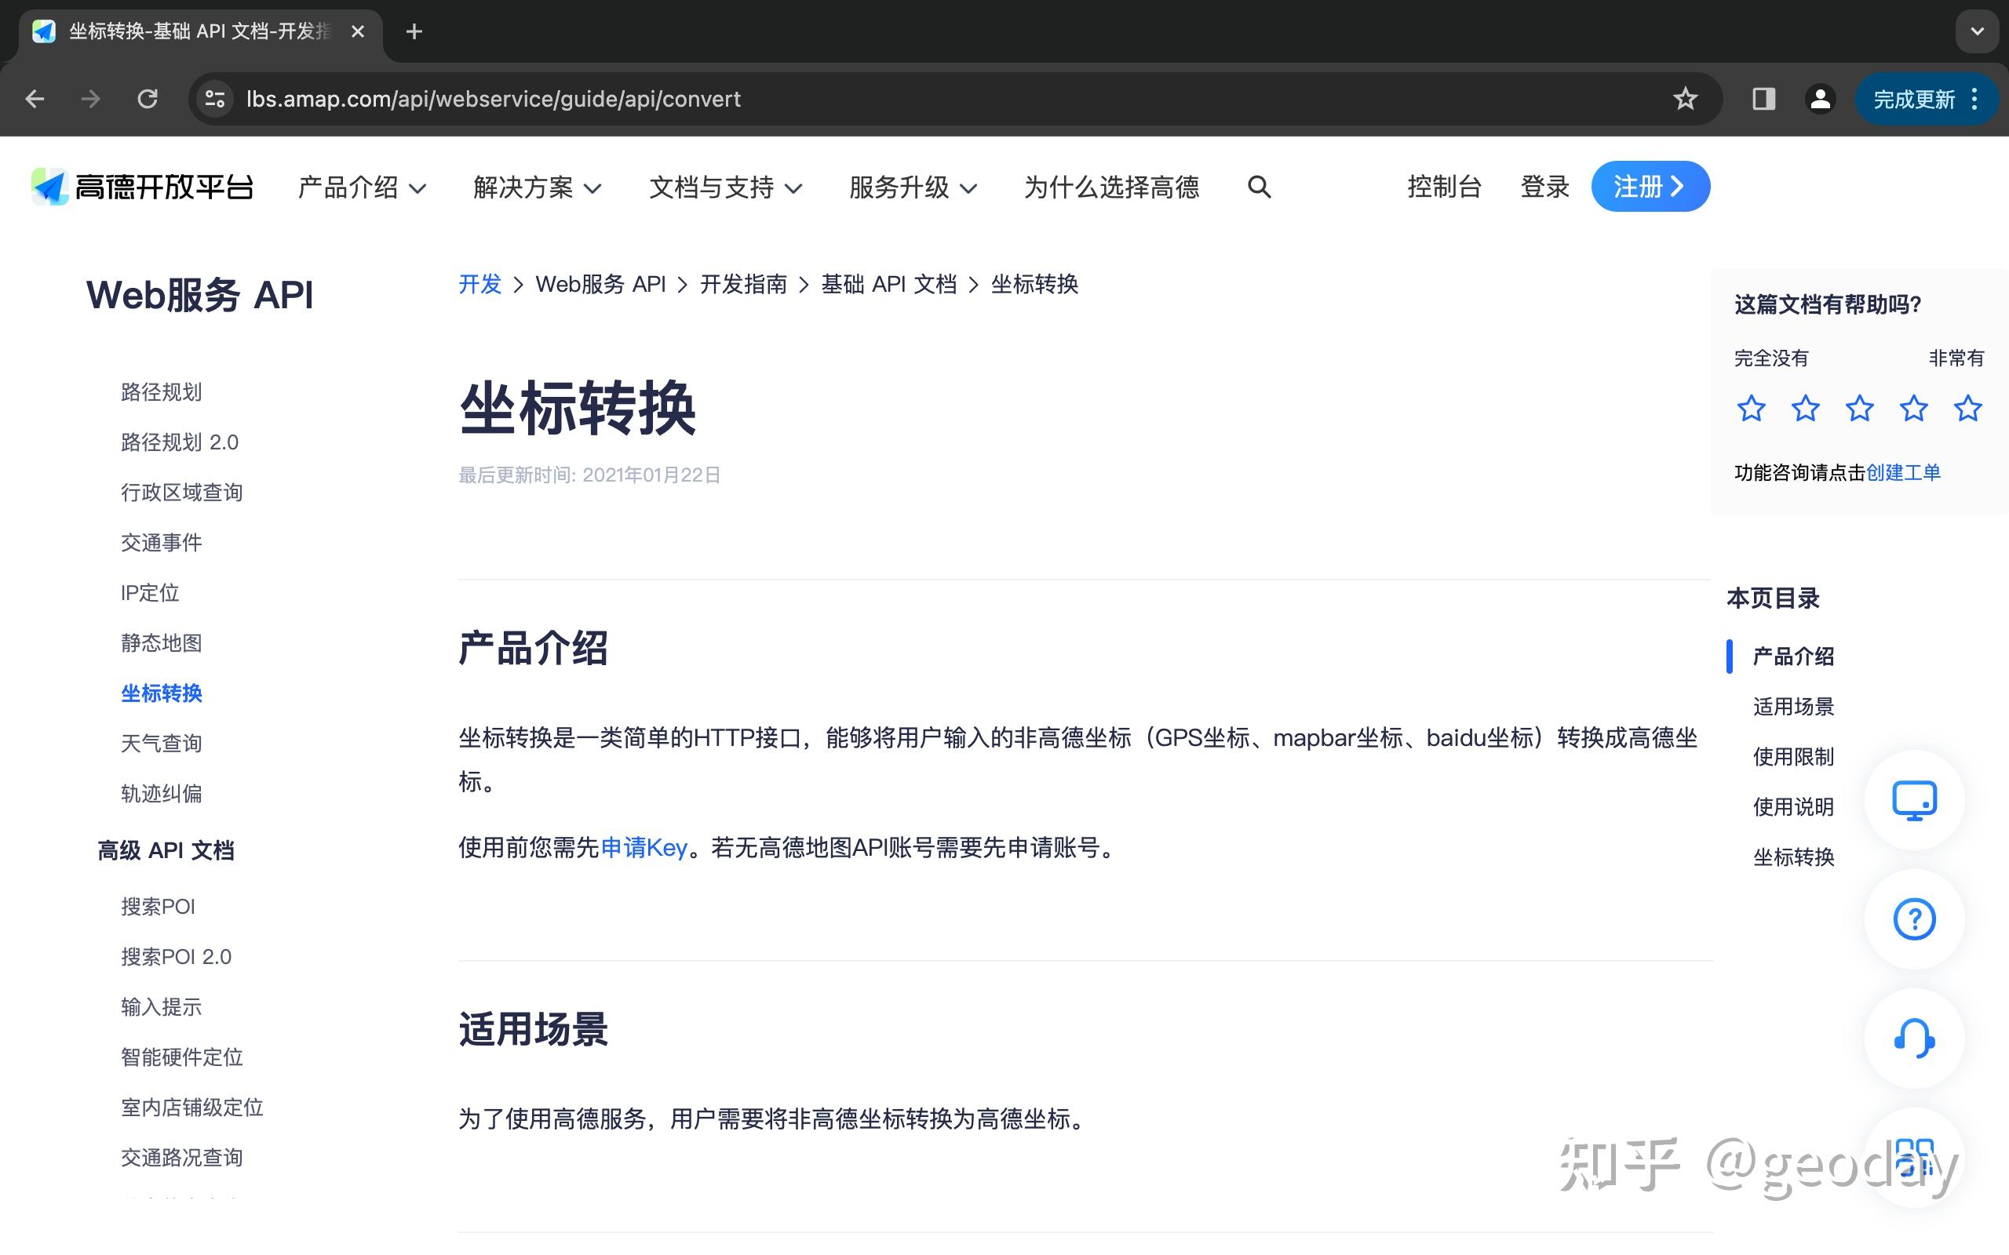Show the floating QR code icon

click(1914, 1157)
